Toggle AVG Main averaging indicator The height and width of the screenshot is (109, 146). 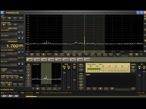[x=64, y=69]
